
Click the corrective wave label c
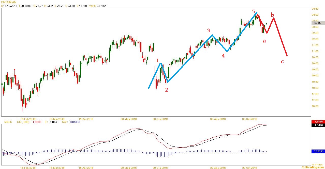[282, 61]
